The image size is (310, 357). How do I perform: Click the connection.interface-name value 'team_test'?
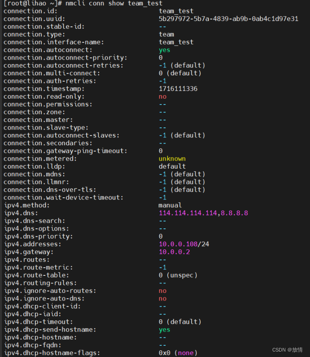176,42
